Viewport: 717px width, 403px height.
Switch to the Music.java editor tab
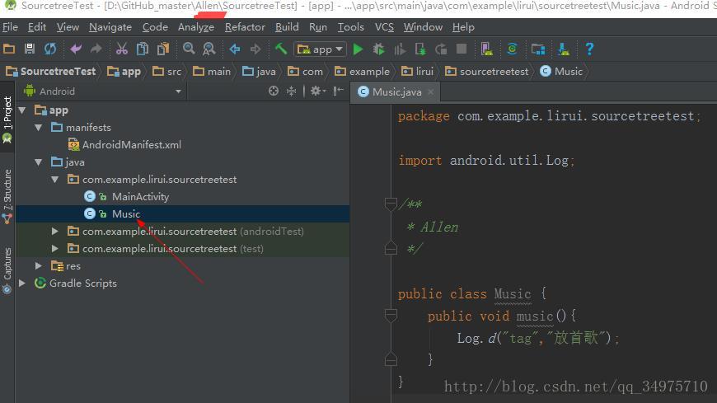pos(396,92)
